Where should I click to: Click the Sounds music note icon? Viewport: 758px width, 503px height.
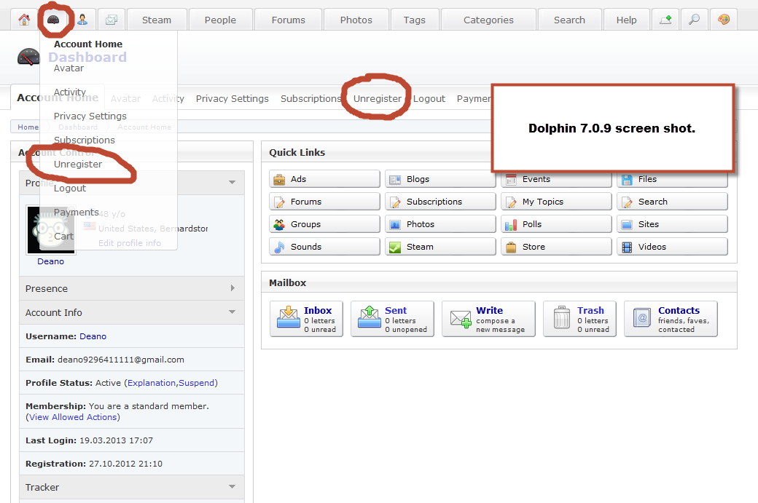click(x=279, y=247)
